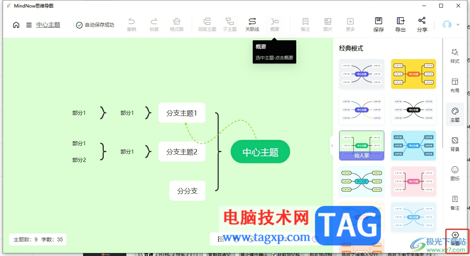The image size is (470, 256).
Task: Click the large summary bracket beside 中心主题
Action: coord(218,151)
